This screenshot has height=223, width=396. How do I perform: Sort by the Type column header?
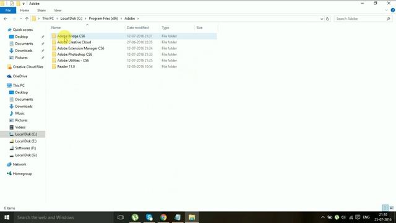pyautogui.click(x=165, y=28)
